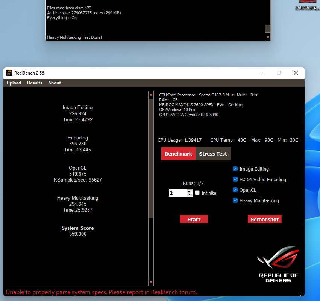Enable the Infinite runs checkbox
Screen dimensions: 320x301
coord(197,193)
